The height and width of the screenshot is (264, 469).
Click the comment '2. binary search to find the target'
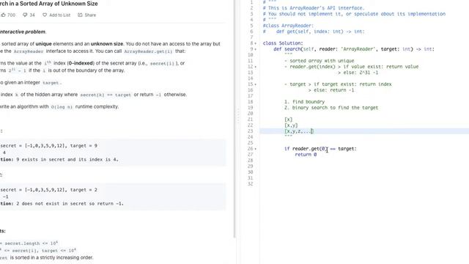click(x=331, y=108)
